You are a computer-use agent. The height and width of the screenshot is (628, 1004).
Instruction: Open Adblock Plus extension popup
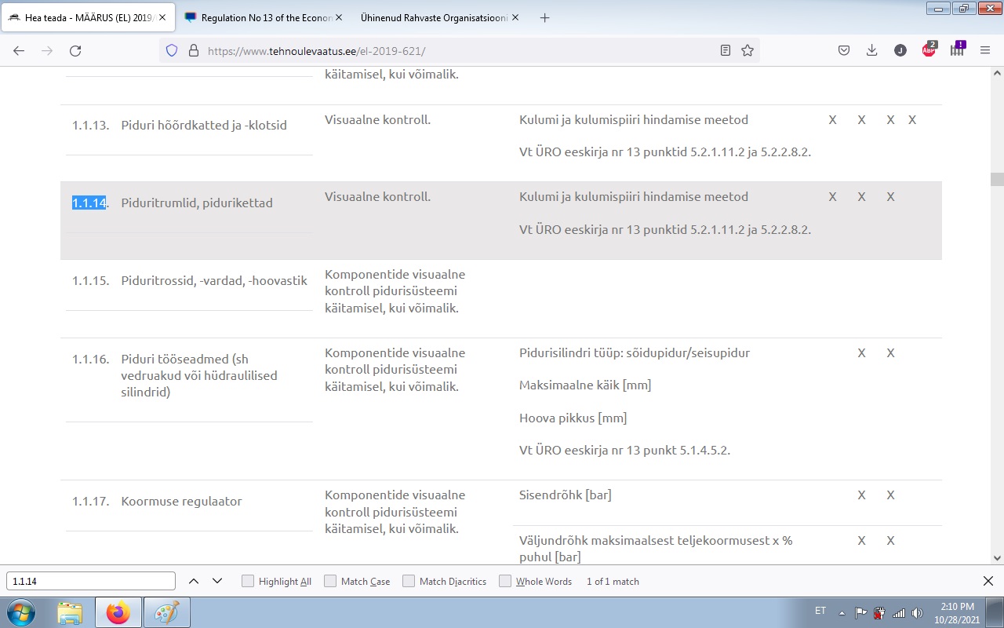pyautogui.click(x=929, y=50)
